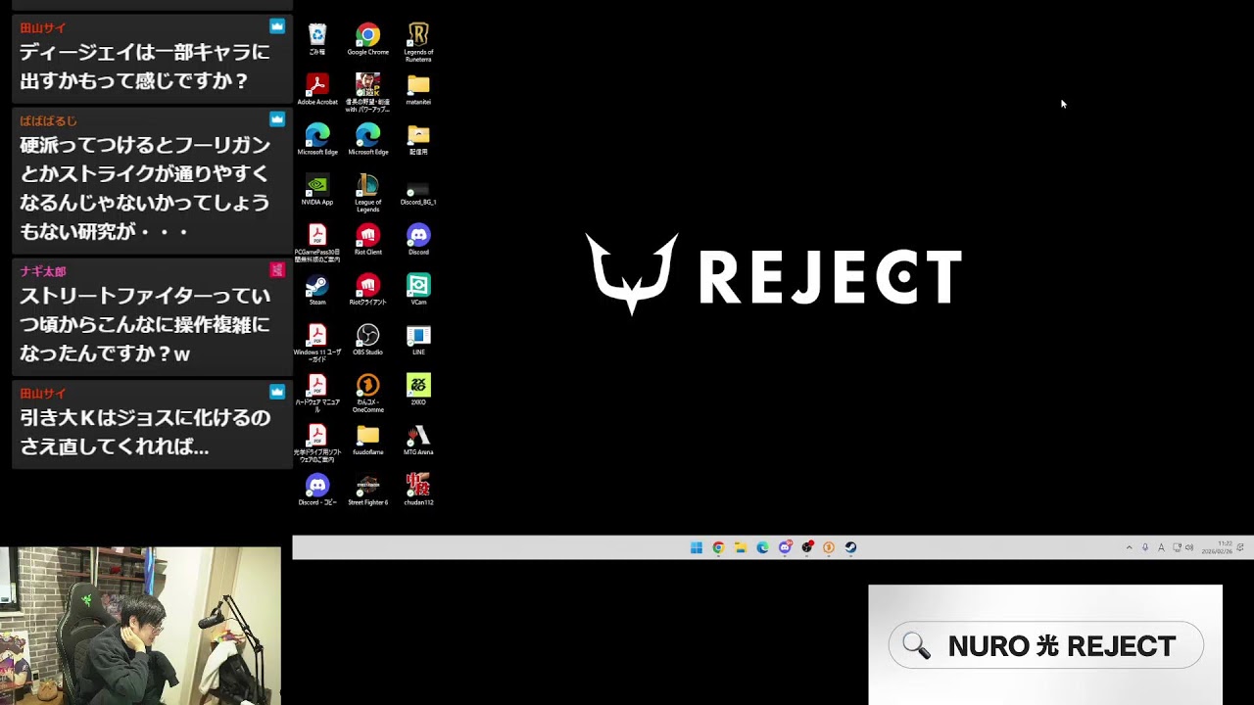
Task: Click the badge icon on ナギ太郎's message
Action: (277, 269)
